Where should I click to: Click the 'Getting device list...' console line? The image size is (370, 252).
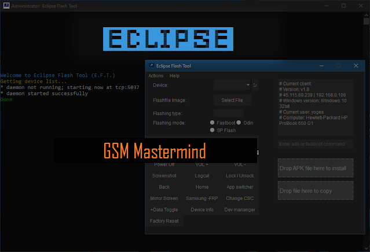point(33,81)
